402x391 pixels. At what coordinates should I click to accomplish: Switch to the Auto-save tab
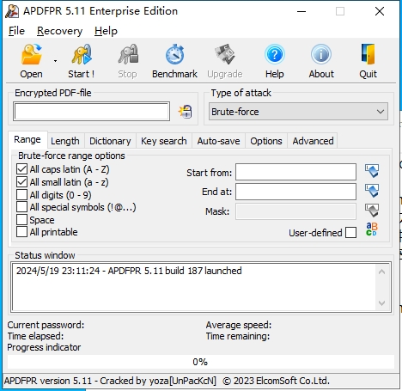click(218, 141)
